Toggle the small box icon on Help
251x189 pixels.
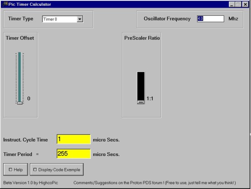[x=10, y=170]
